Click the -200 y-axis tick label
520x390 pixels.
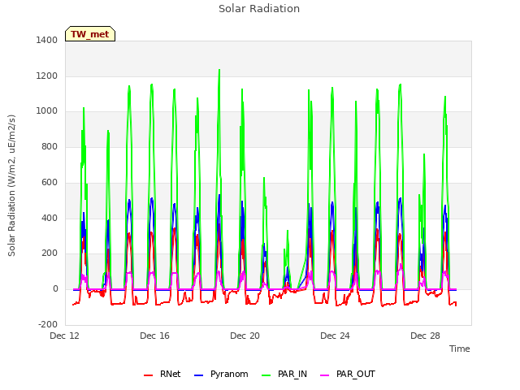tap(48, 324)
